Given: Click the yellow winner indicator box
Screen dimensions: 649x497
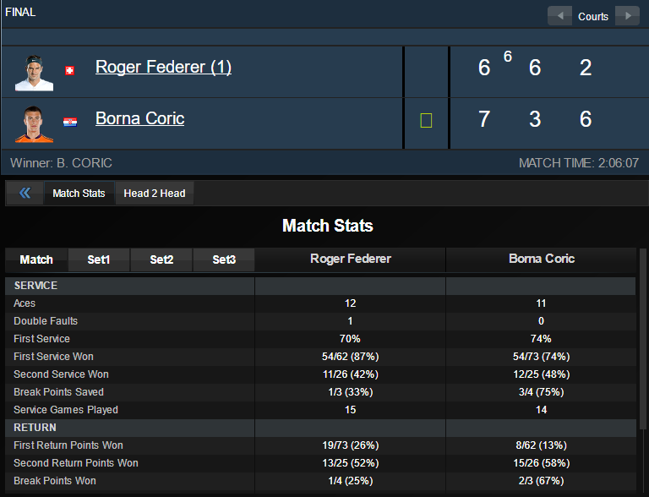Looking at the screenshot, I should click(426, 121).
